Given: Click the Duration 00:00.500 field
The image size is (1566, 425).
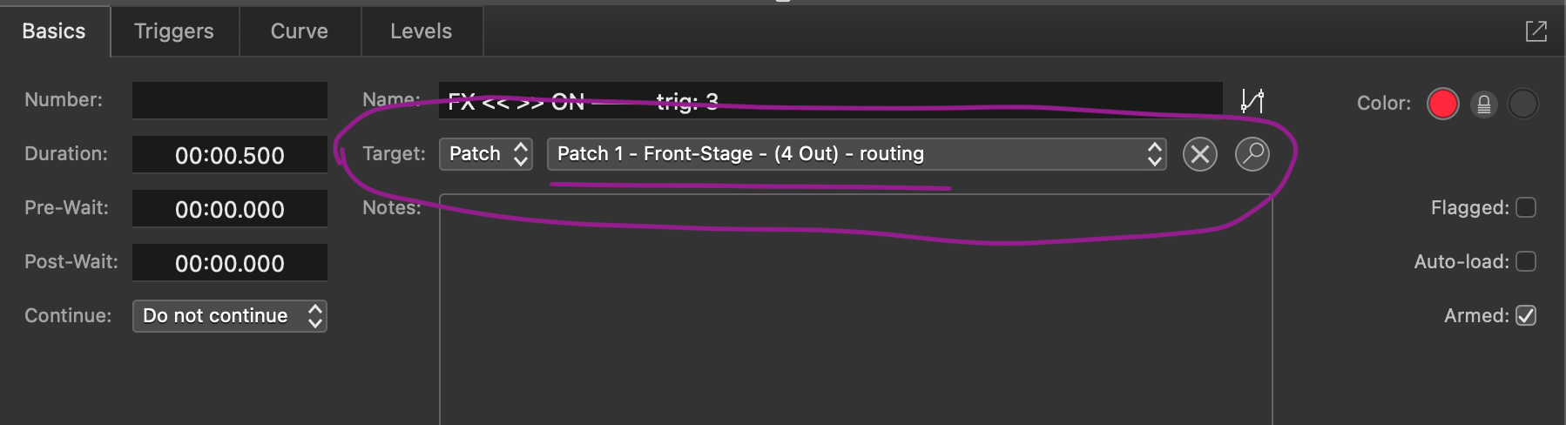Looking at the screenshot, I should coord(230,155).
